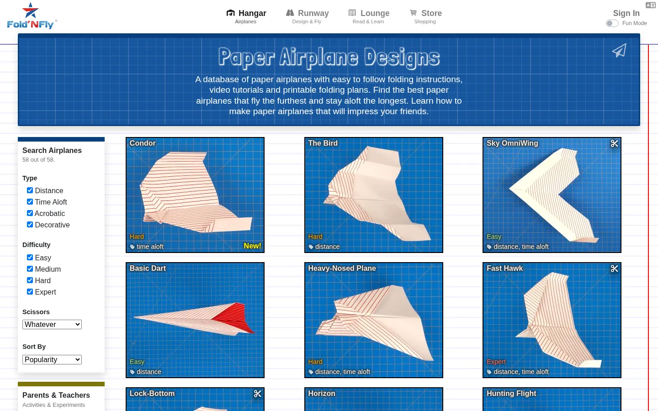Open the Condor airplane title

coord(143,143)
